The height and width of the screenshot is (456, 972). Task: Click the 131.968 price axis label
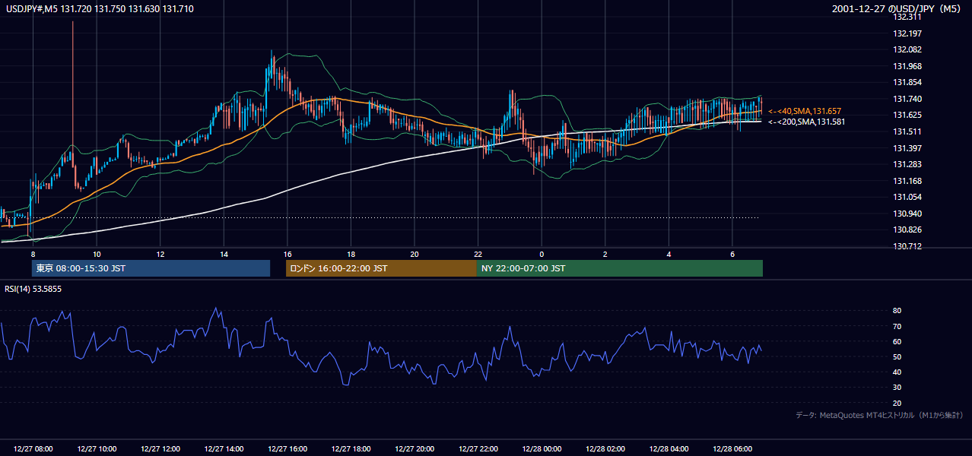point(909,66)
